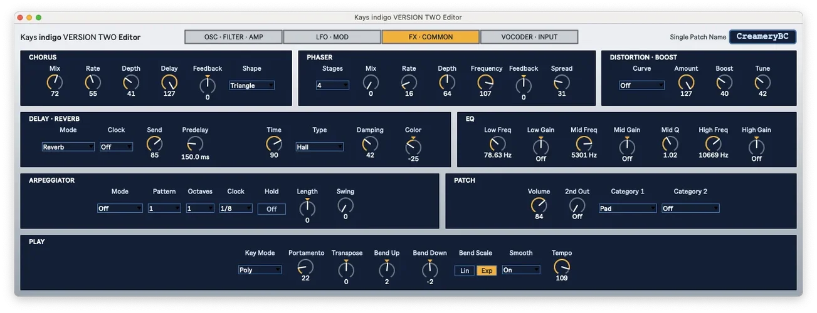Viewport: 817px width, 313px height.
Task: Switch to the OSC · FILTER · AMP tab
Action: (234, 37)
